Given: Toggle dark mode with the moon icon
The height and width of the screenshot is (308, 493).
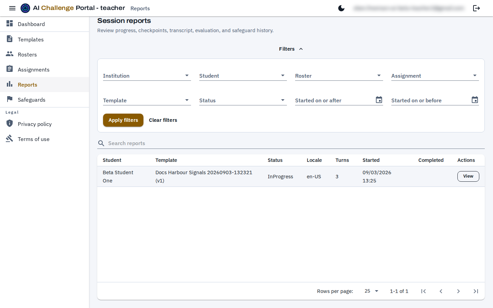Looking at the screenshot, I should pos(341,8).
